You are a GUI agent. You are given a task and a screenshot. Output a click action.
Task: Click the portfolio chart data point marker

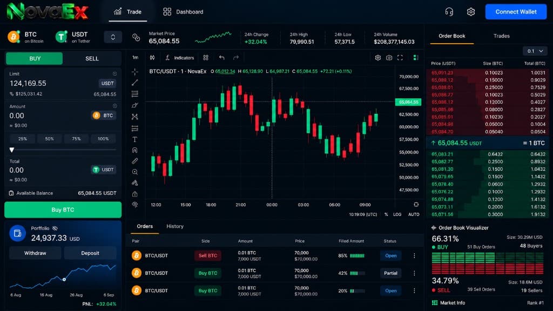tap(64, 280)
